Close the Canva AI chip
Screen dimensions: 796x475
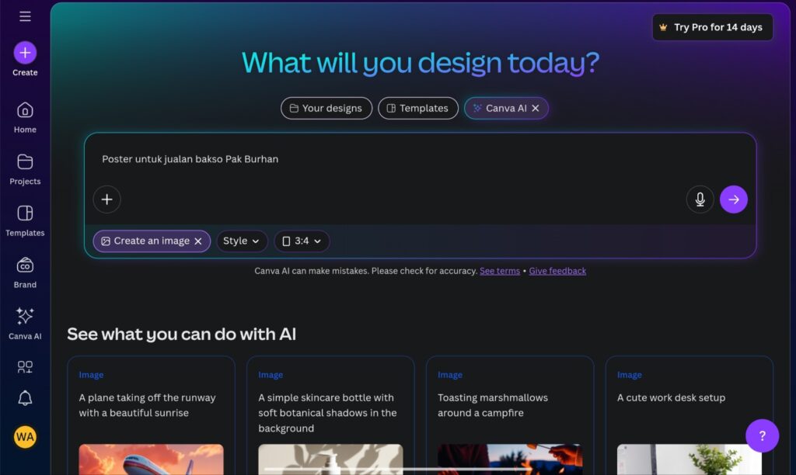tap(536, 108)
